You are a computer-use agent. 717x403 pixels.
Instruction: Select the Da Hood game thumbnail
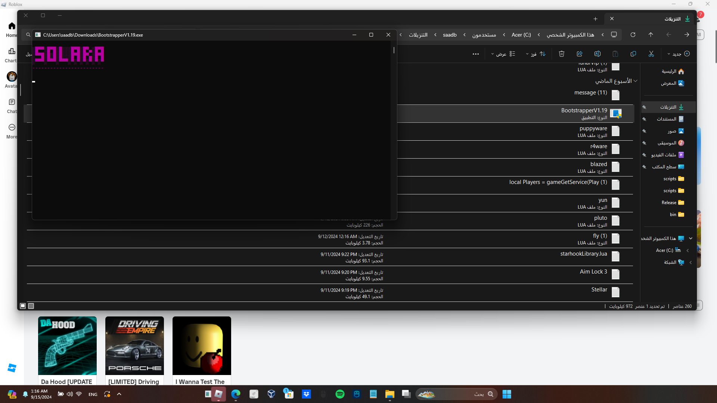point(67,346)
